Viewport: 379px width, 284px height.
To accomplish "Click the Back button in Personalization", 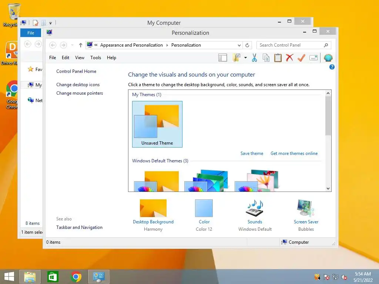I will pyautogui.click(x=53, y=45).
